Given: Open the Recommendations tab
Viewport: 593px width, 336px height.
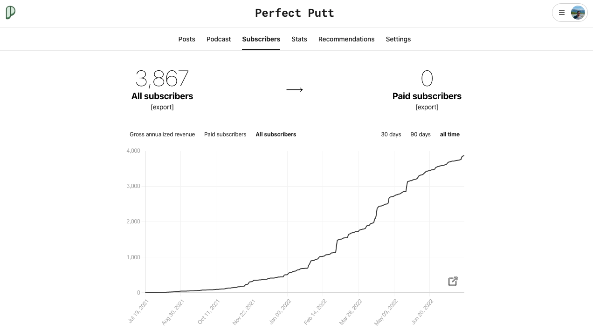Looking at the screenshot, I should [x=346, y=39].
